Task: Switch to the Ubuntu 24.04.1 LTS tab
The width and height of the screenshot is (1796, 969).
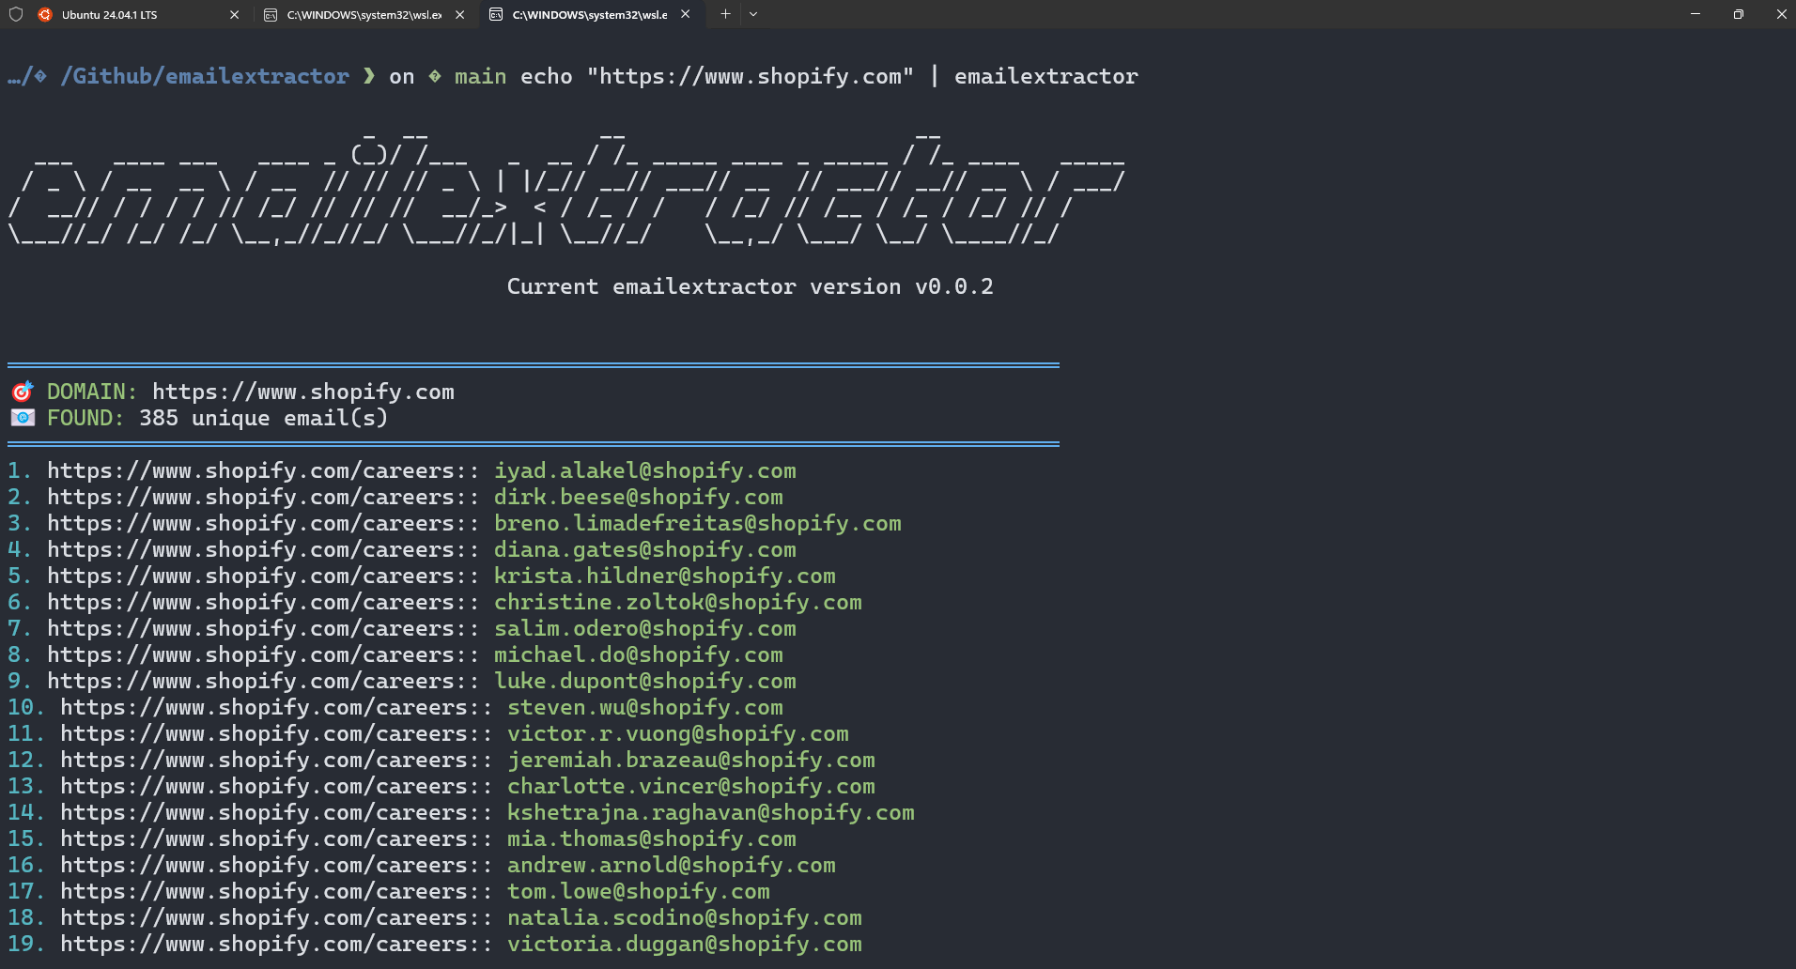Action: [139, 14]
